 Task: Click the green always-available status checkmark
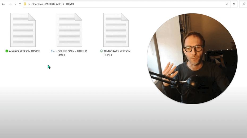tap(7, 51)
